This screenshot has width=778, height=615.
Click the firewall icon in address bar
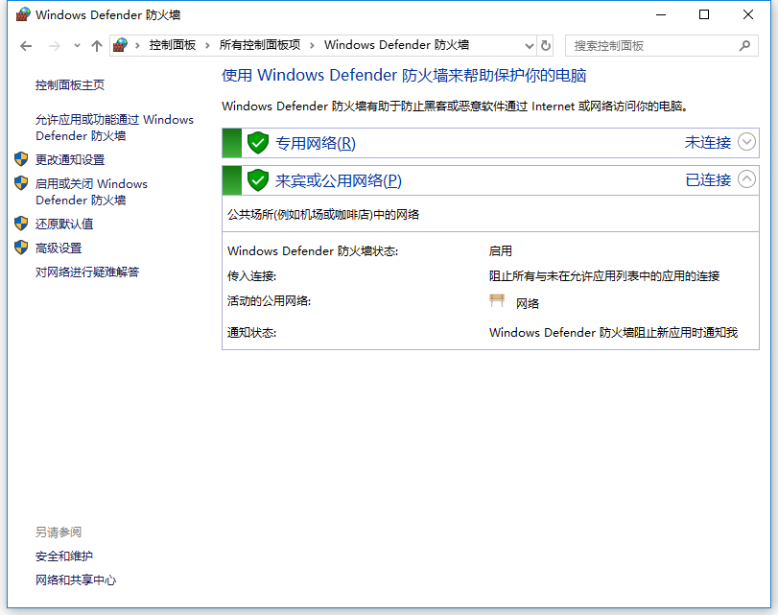pos(120,45)
